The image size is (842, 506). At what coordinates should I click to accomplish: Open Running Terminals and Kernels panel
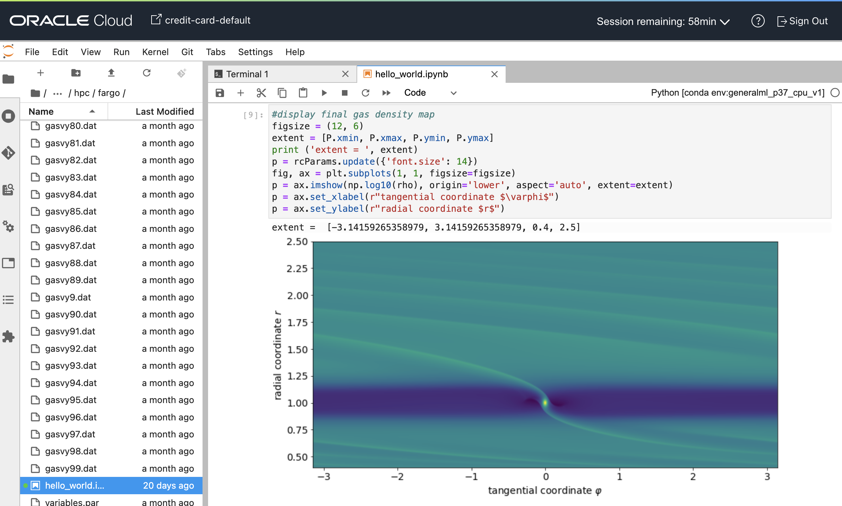(9, 116)
